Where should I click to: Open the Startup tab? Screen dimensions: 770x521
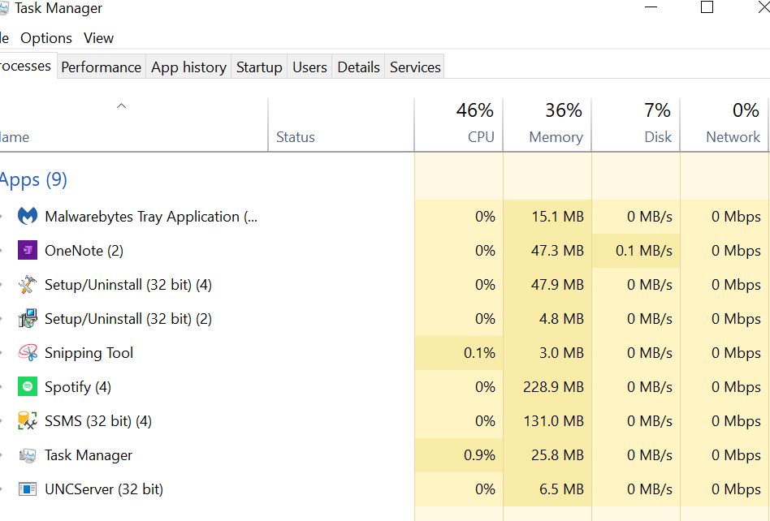259,67
